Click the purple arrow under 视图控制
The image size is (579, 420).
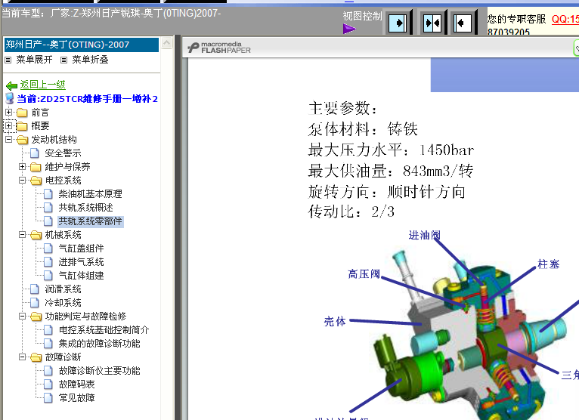click(x=349, y=29)
